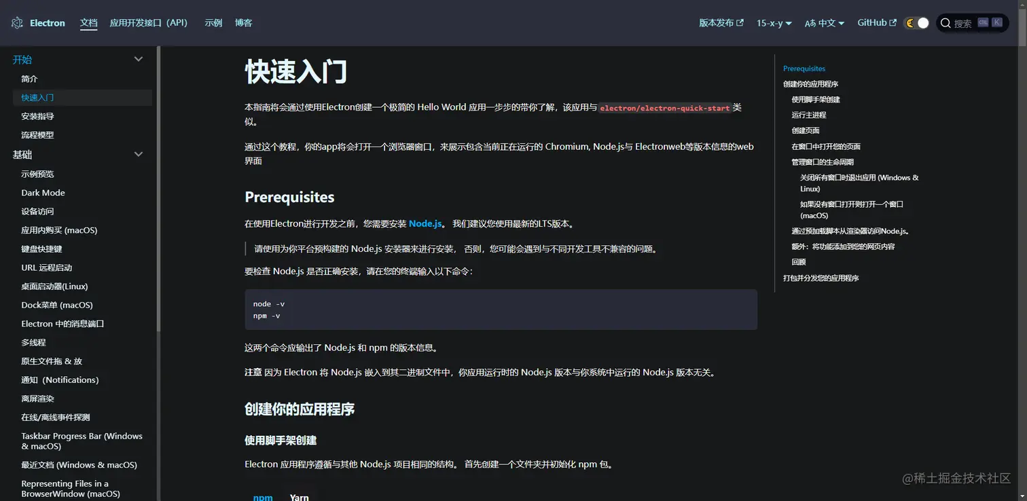
Task: Jump to 如果没有窗口打开则打开一个窗口 in contents
Action: pos(852,210)
